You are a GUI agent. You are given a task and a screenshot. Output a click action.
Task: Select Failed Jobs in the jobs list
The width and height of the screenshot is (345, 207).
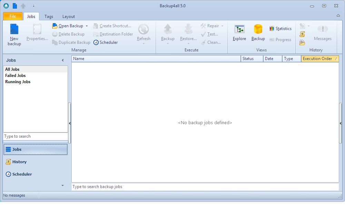pos(36,76)
